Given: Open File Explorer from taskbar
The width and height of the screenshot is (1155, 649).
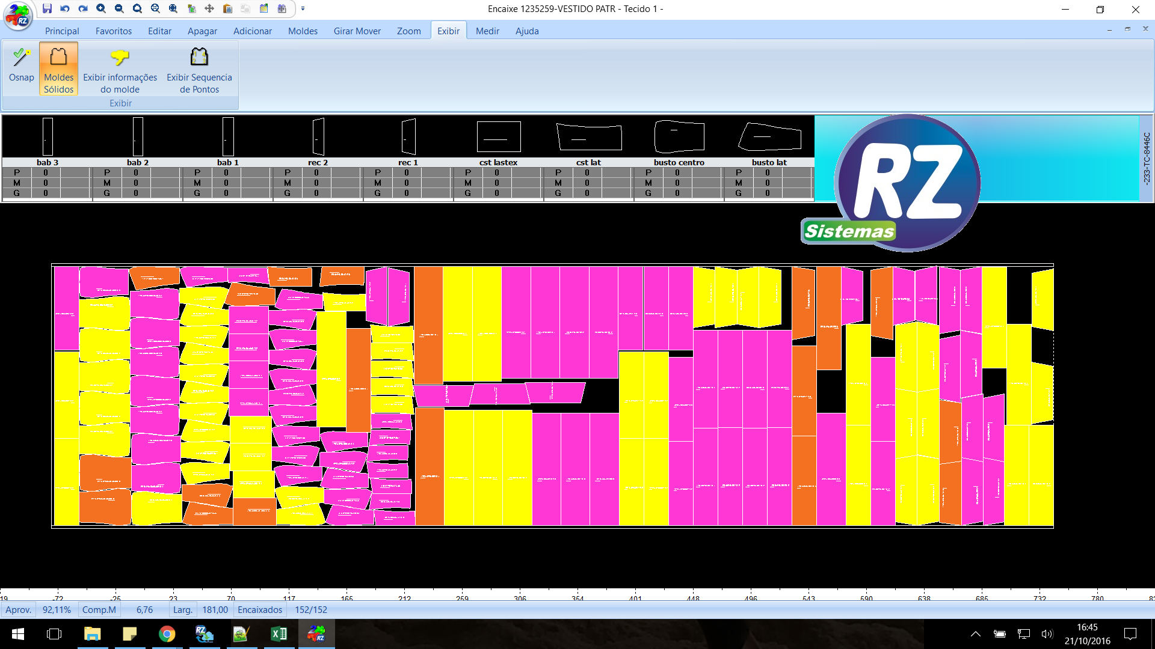Looking at the screenshot, I should (92, 634).
